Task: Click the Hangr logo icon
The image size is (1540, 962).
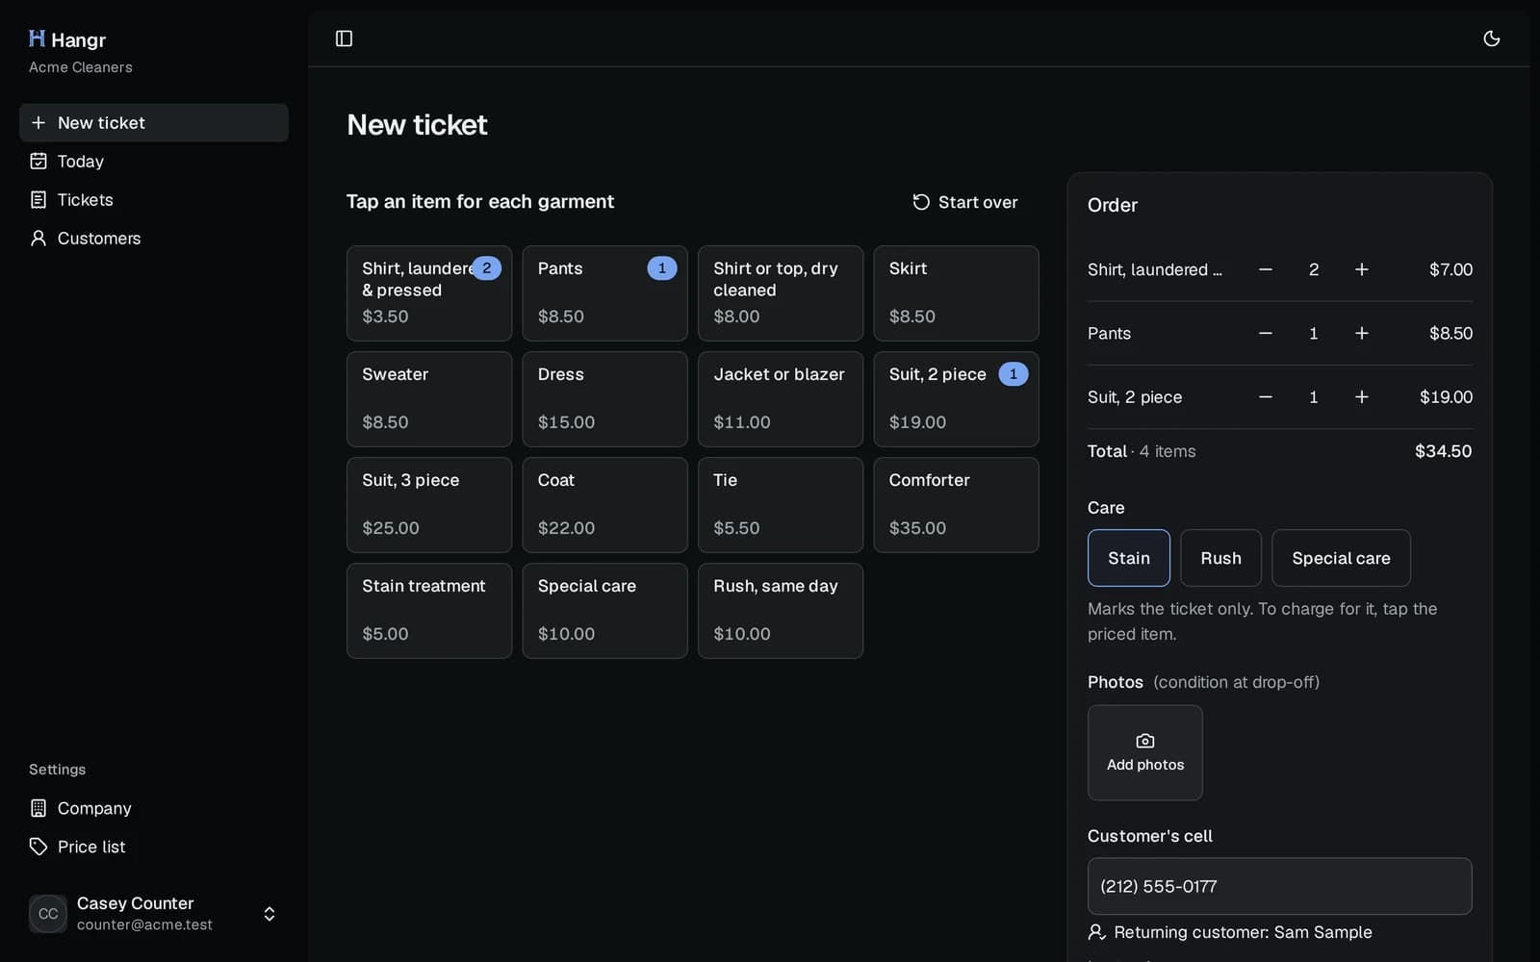Action: [38, 38]
